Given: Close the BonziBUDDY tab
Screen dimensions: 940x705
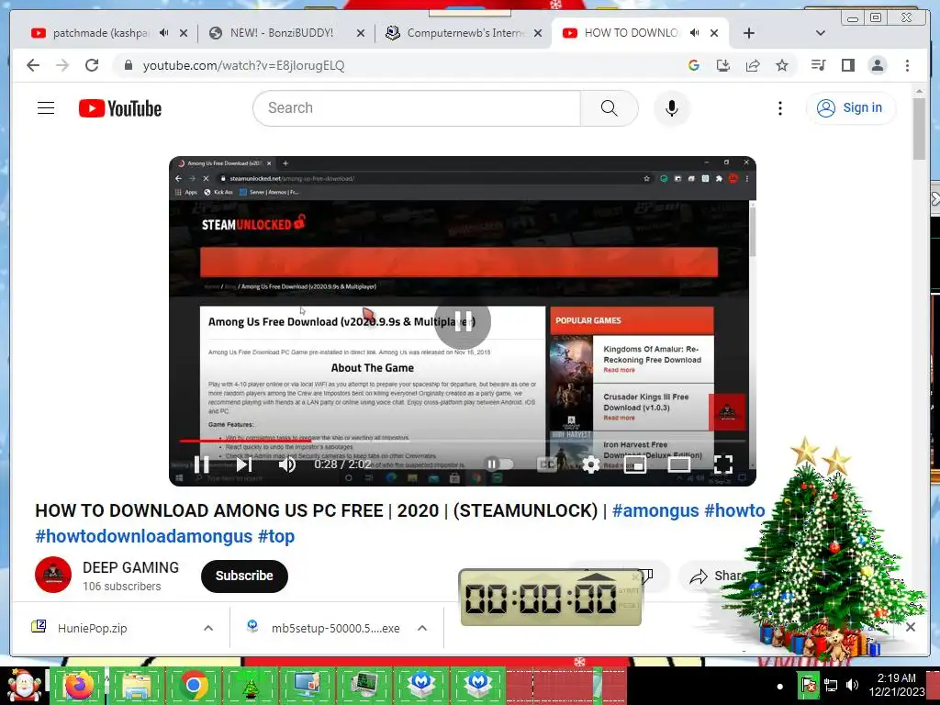Looking at the screenshot, I should [x=360, y=33].
